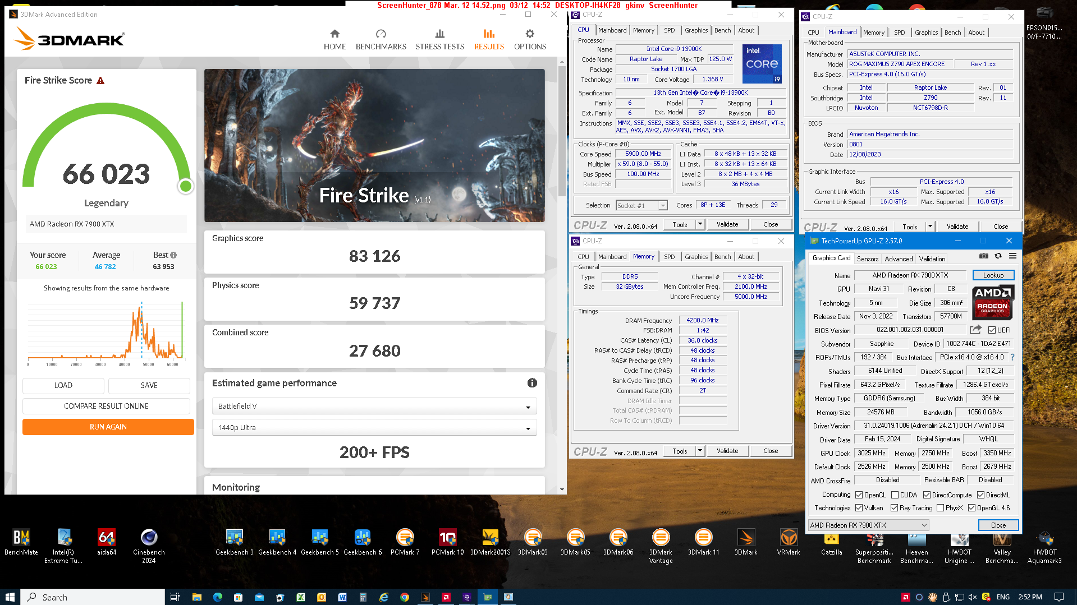Click the RUN AGAIN button
Image resolution: width=1077 pixels, height=605 pixels.
click(x=108, y=427)
